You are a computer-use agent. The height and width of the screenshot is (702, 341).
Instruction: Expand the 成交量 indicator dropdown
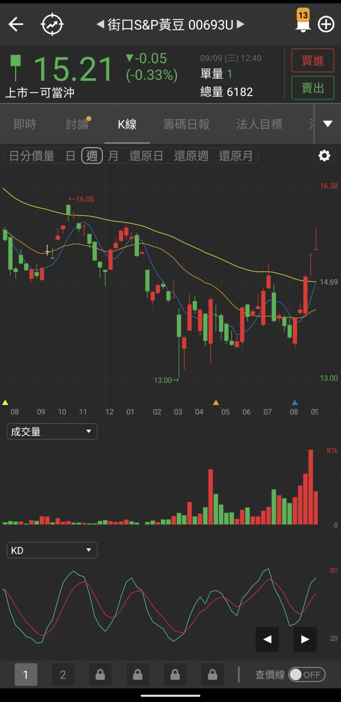pyautogui.click(x=52, y=431)
